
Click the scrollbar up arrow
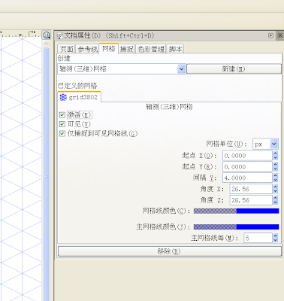tap(46, 44)
